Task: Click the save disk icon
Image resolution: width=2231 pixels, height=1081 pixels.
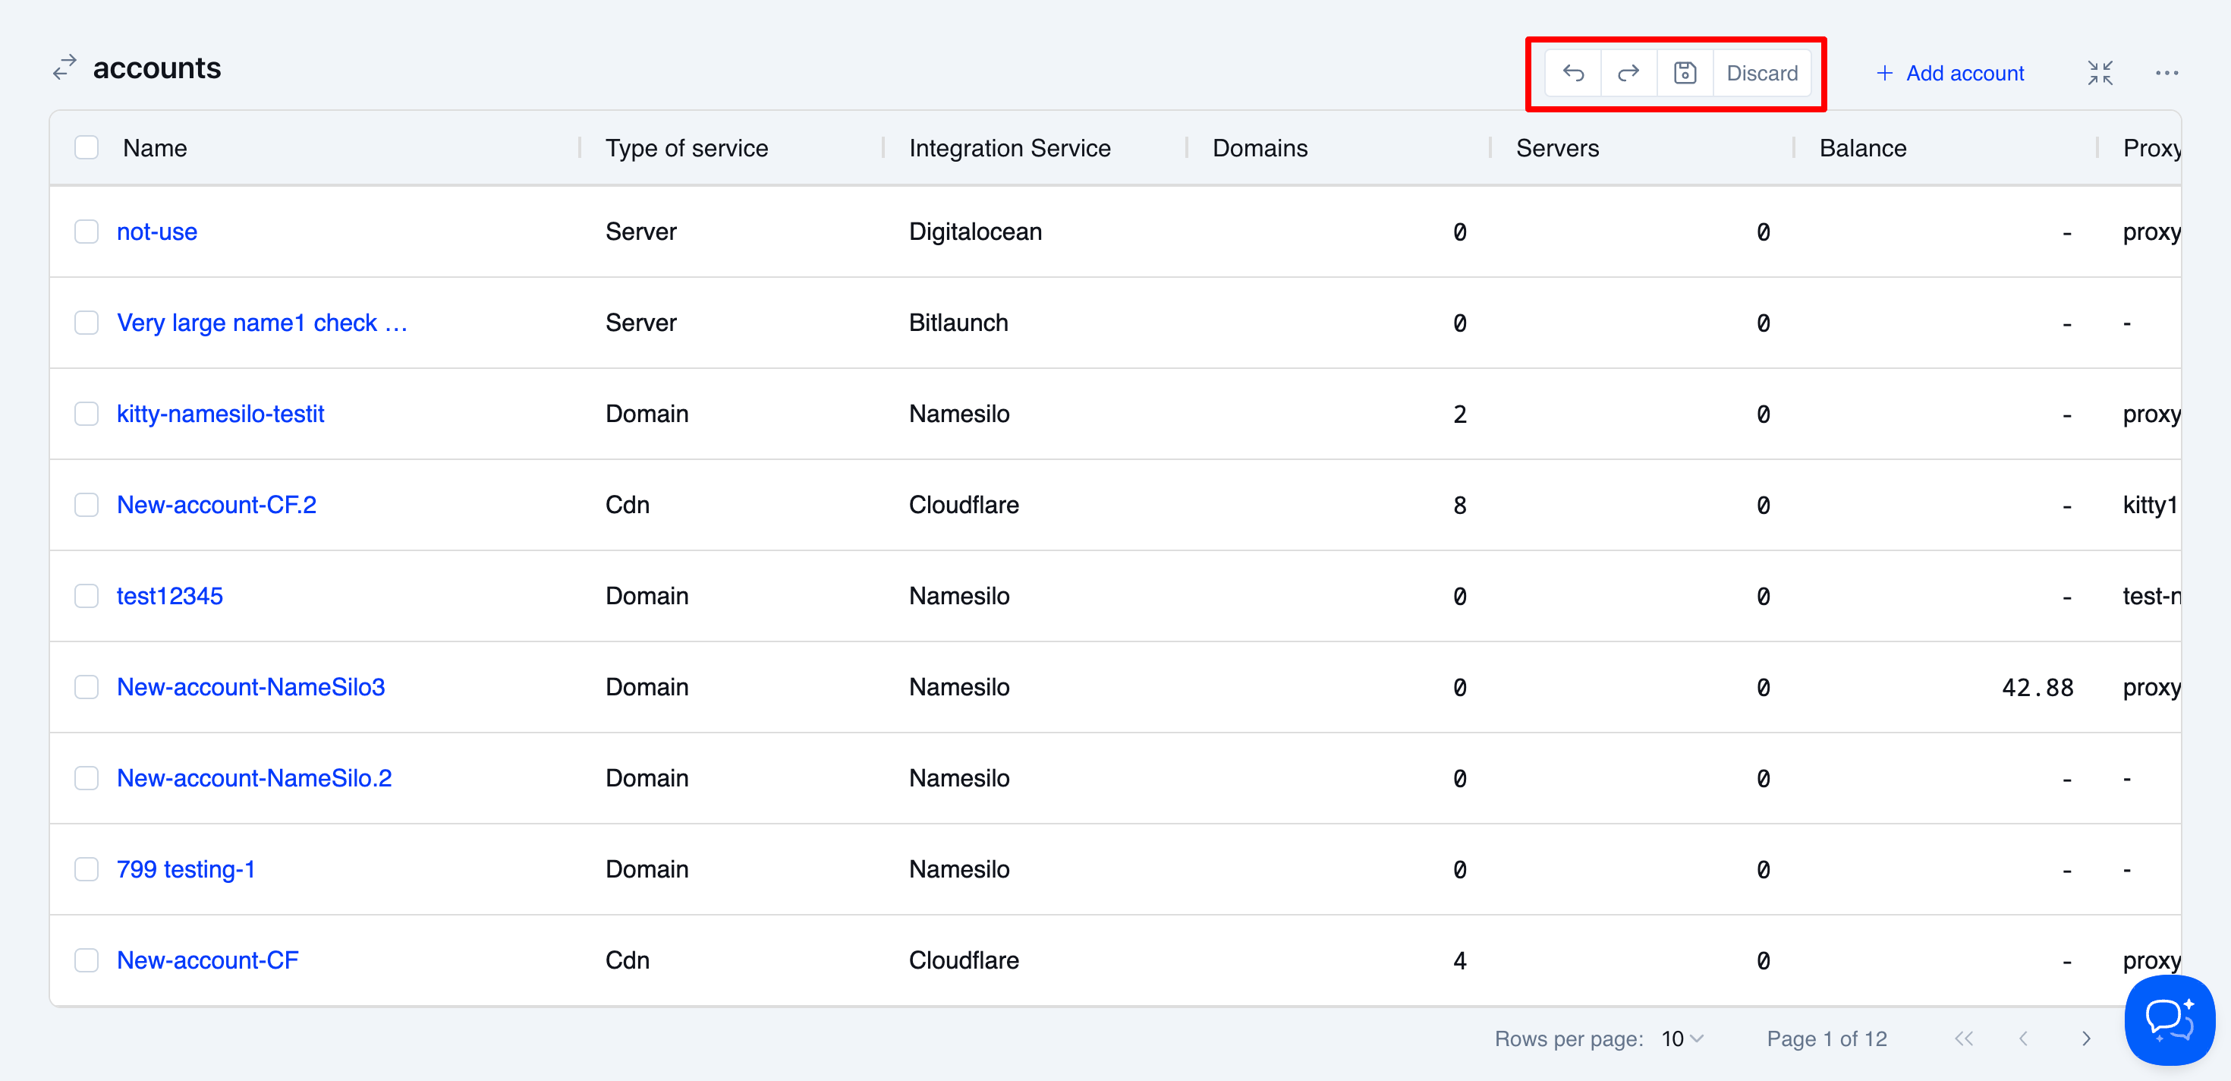Action: click(x=1685, y=74)
